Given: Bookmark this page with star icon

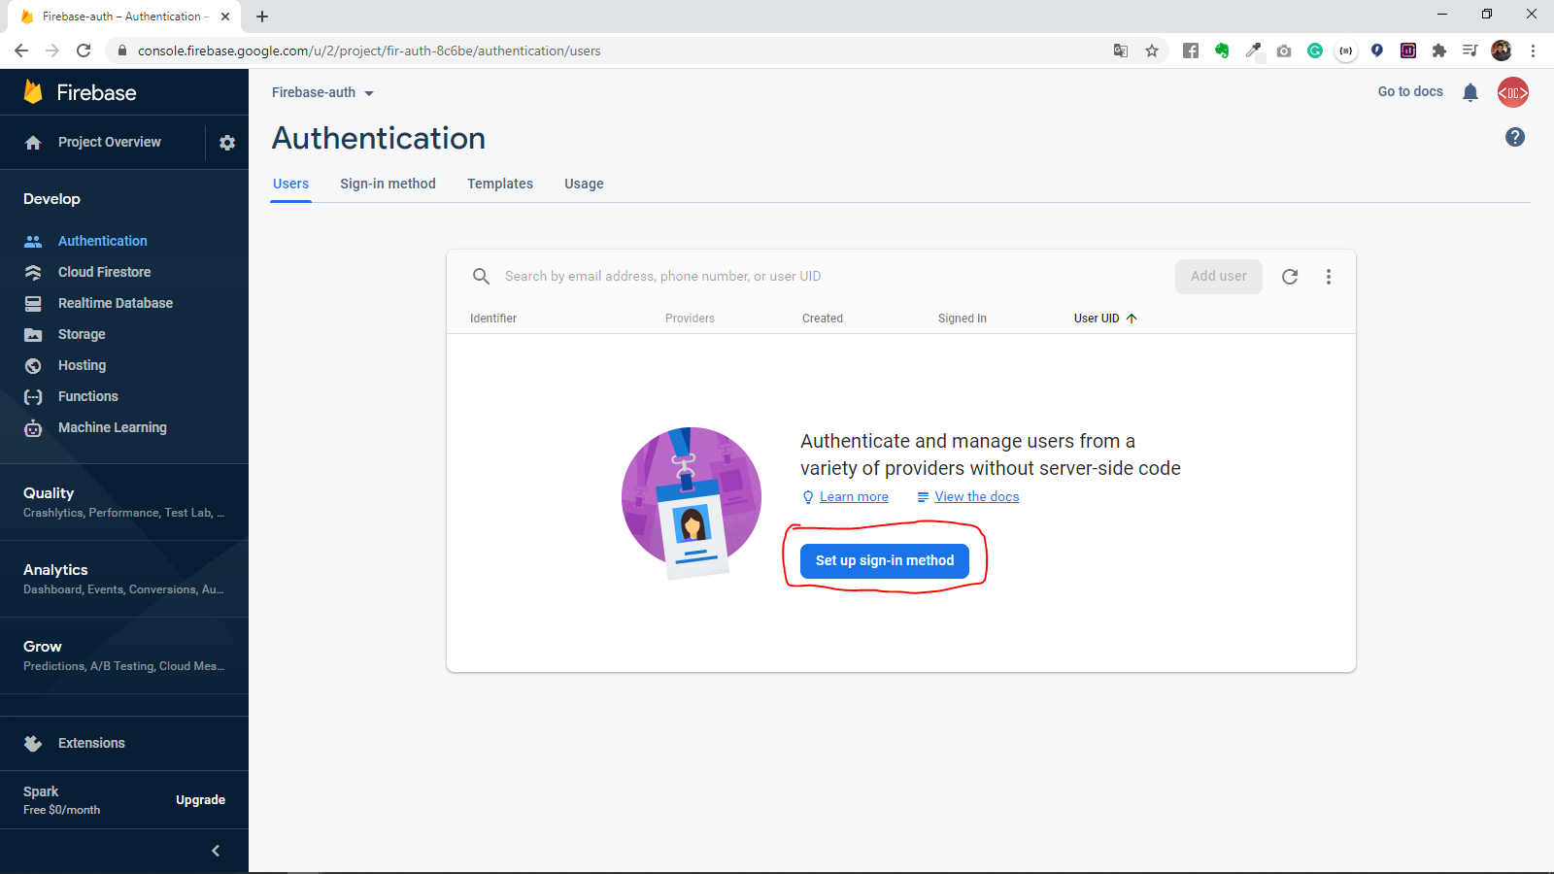Looking at the screenshot, I should coord(1152,50).
